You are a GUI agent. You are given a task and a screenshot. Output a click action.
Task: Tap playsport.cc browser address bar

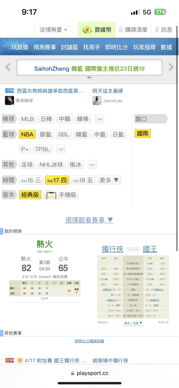[89, 373]
